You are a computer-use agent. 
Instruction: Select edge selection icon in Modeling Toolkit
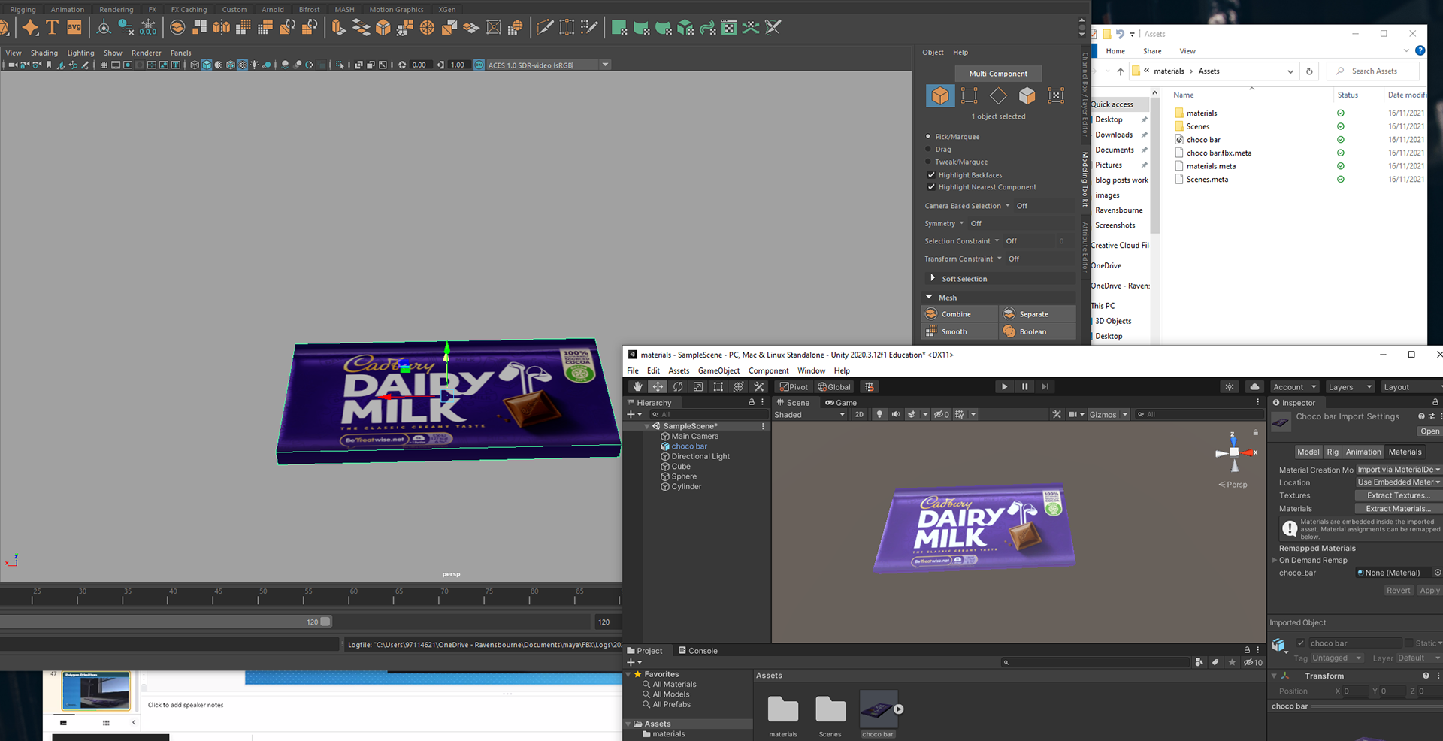tap(969, 95)
